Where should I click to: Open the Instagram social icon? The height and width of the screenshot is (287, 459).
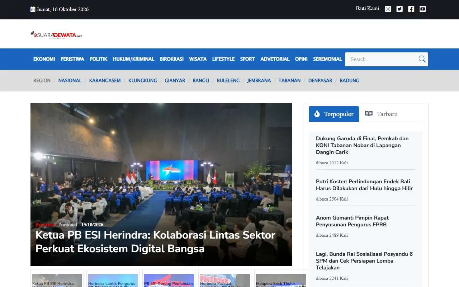tap(388, 9)
